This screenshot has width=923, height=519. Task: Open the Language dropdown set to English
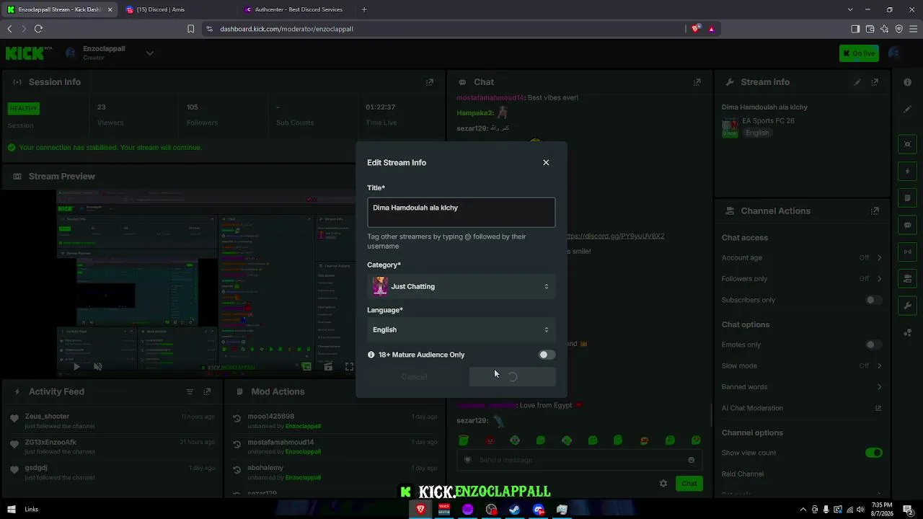tap(461, 329)
